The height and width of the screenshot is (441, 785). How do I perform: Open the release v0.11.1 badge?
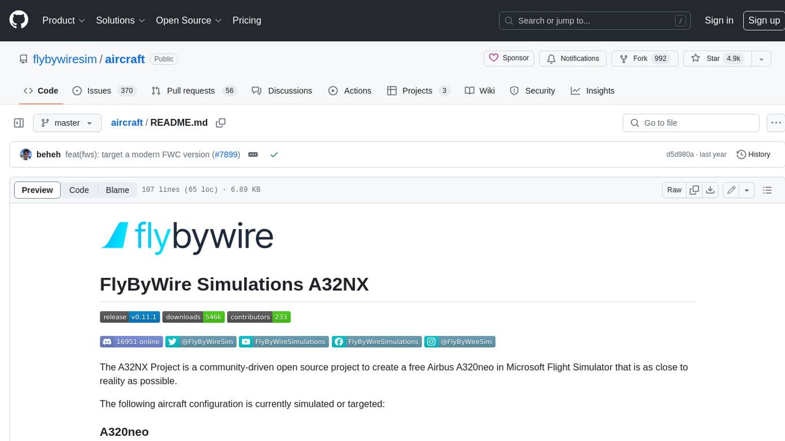click(x=130, y=317)
